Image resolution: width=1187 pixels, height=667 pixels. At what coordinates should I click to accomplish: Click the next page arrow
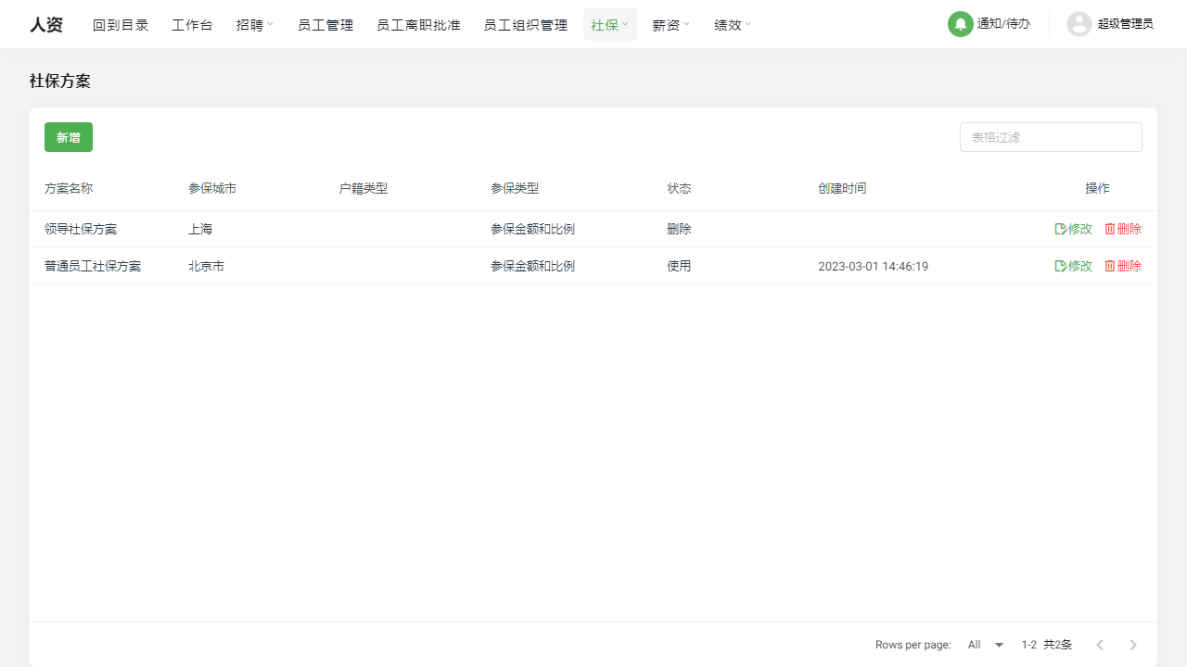(x=1133, y=644)
